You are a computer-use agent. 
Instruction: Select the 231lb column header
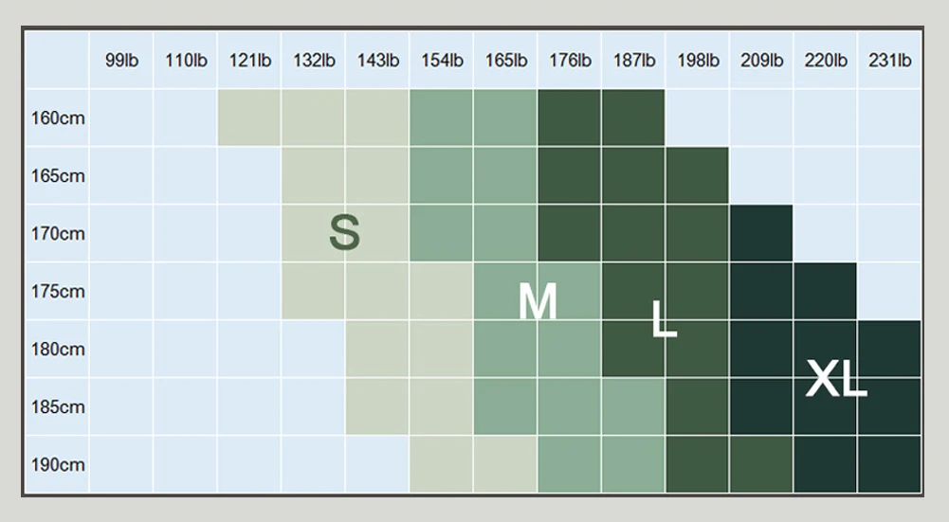point(890,61)
